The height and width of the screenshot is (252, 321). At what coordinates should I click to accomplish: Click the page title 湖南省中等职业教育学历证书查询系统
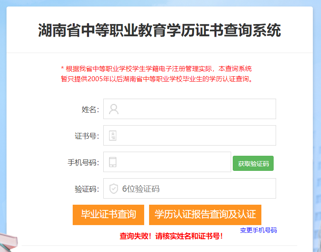[159, 31]
